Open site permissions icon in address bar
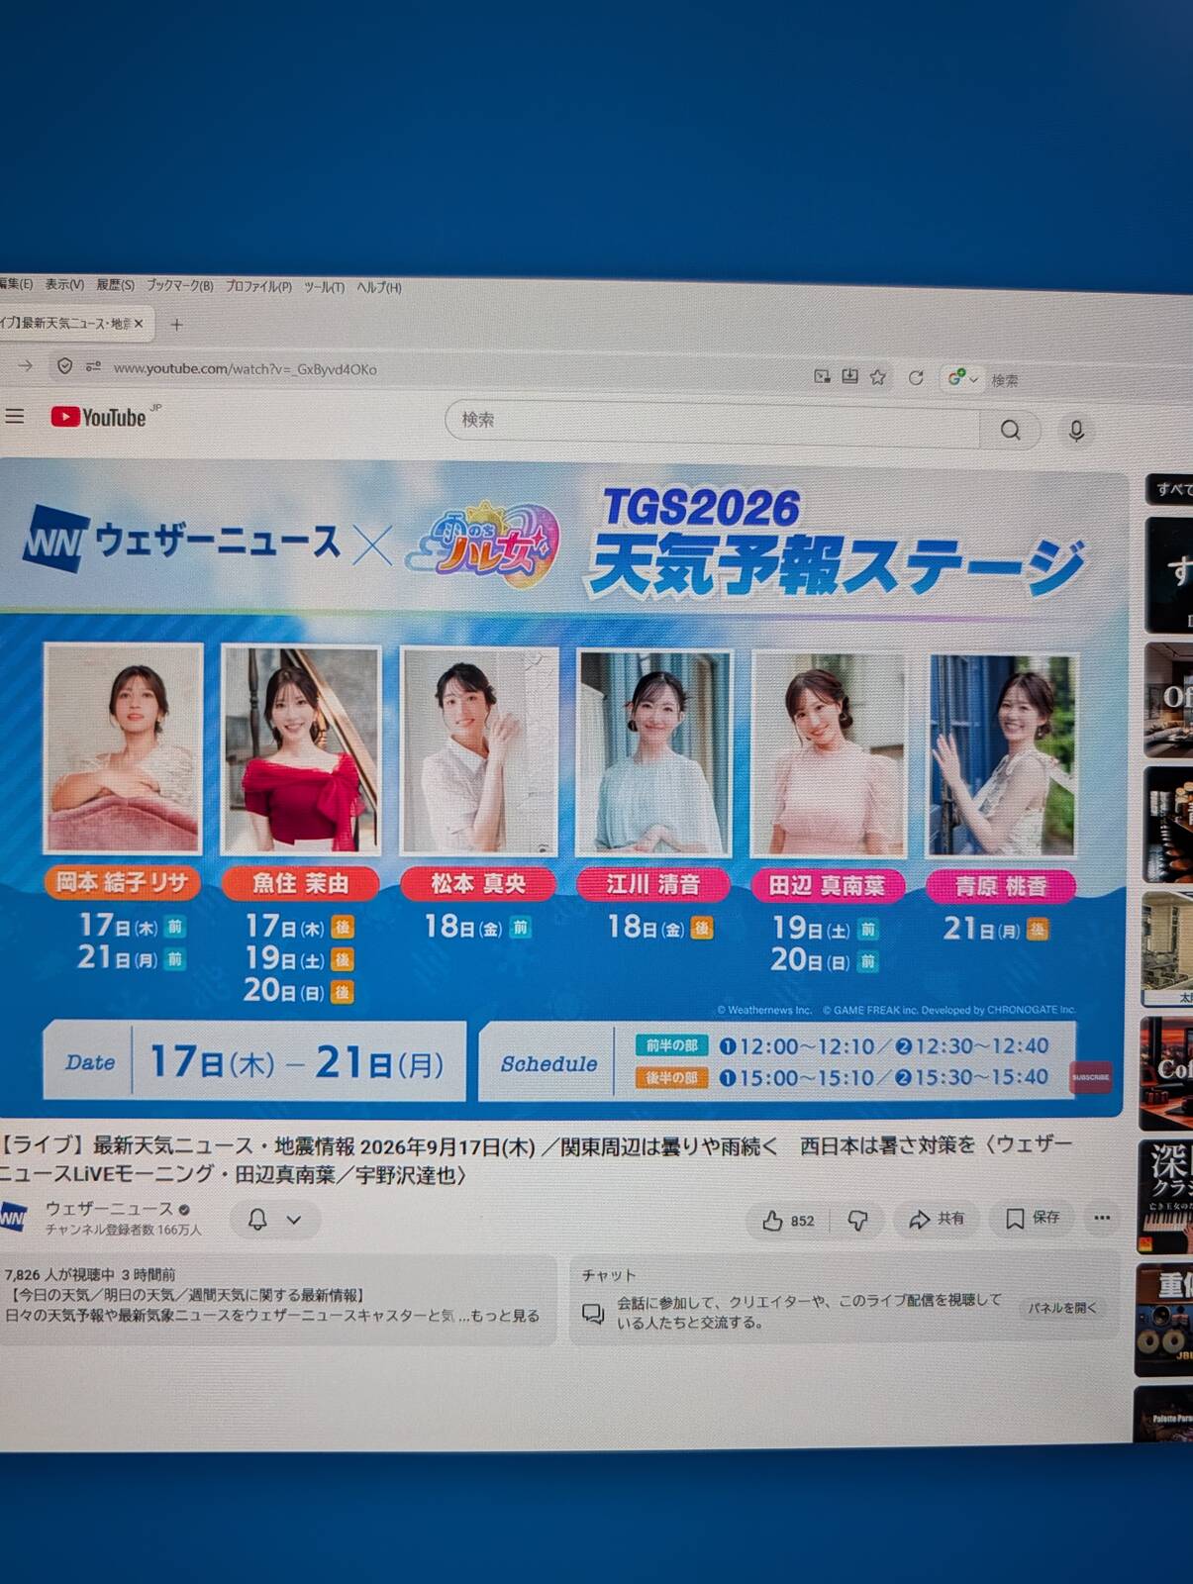The height and width of the screenshot is (1584, 1193). click(93, 367)
